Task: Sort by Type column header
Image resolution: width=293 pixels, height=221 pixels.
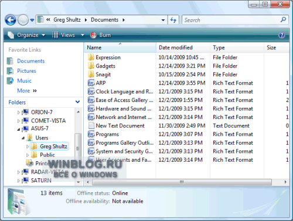Action: click(x=237, y=47)
